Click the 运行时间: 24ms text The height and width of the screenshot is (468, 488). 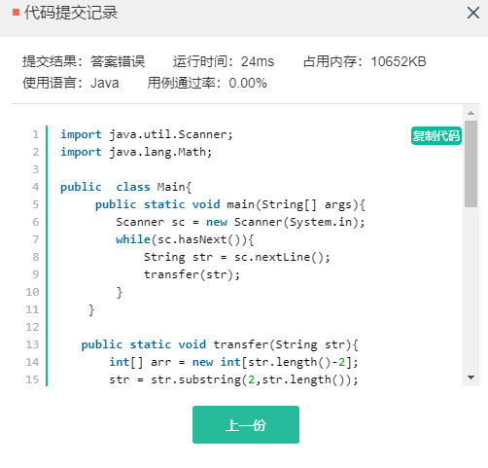click(224, 61)
